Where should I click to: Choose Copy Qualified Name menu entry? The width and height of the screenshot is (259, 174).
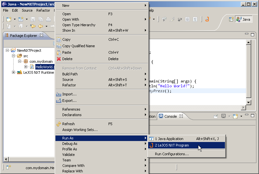[101, 46]
